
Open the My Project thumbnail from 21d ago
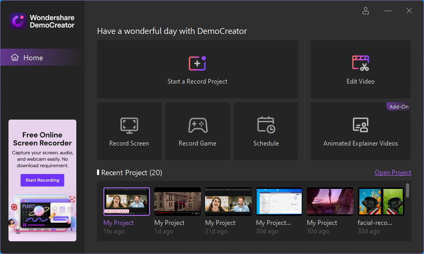pos(228,202)
